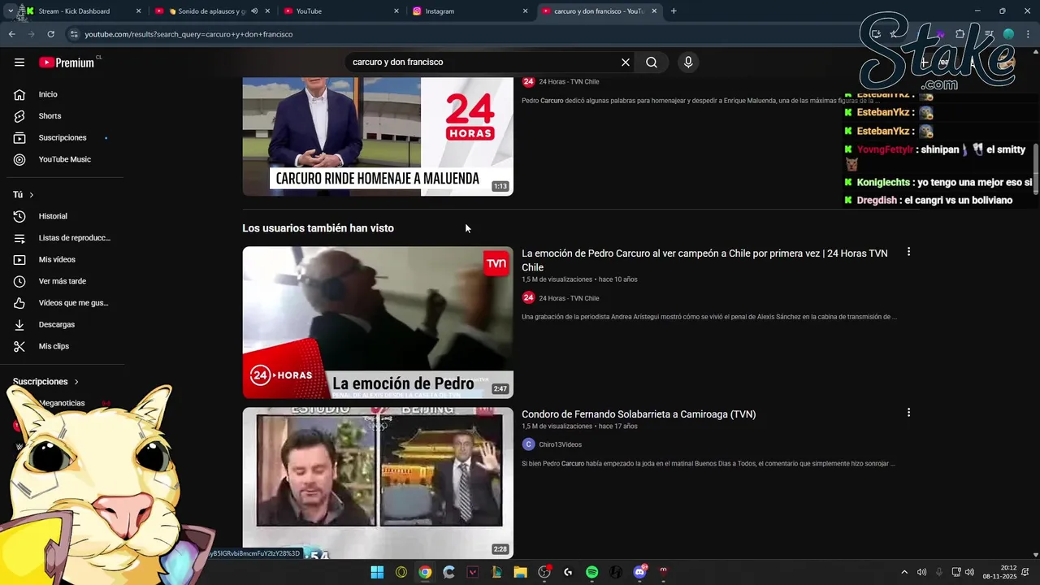Play the Estudio Beijing split-screen thumbnail
The height and width of the screenshot is (585, 1040).
[x=378, y=483]
